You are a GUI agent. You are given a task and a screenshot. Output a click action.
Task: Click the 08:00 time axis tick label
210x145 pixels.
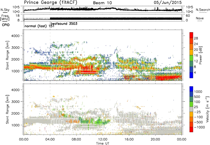pos(76,140)
